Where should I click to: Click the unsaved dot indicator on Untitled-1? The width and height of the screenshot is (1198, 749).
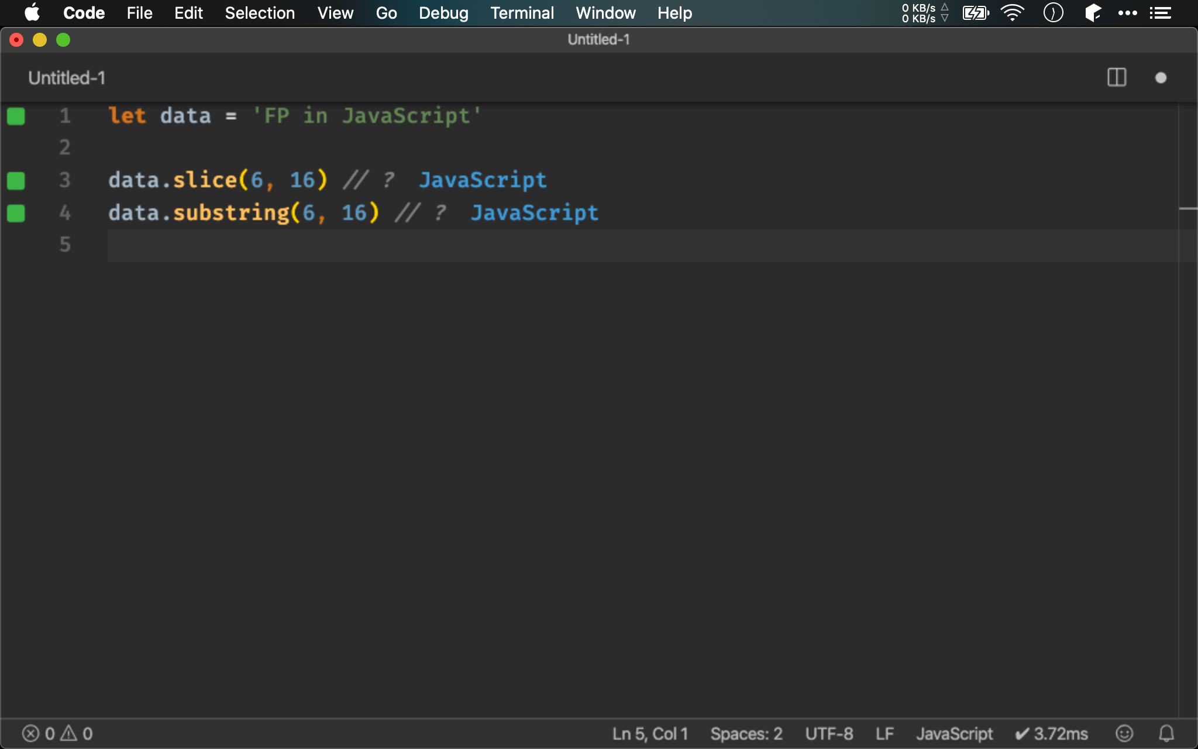(1161, 78)
